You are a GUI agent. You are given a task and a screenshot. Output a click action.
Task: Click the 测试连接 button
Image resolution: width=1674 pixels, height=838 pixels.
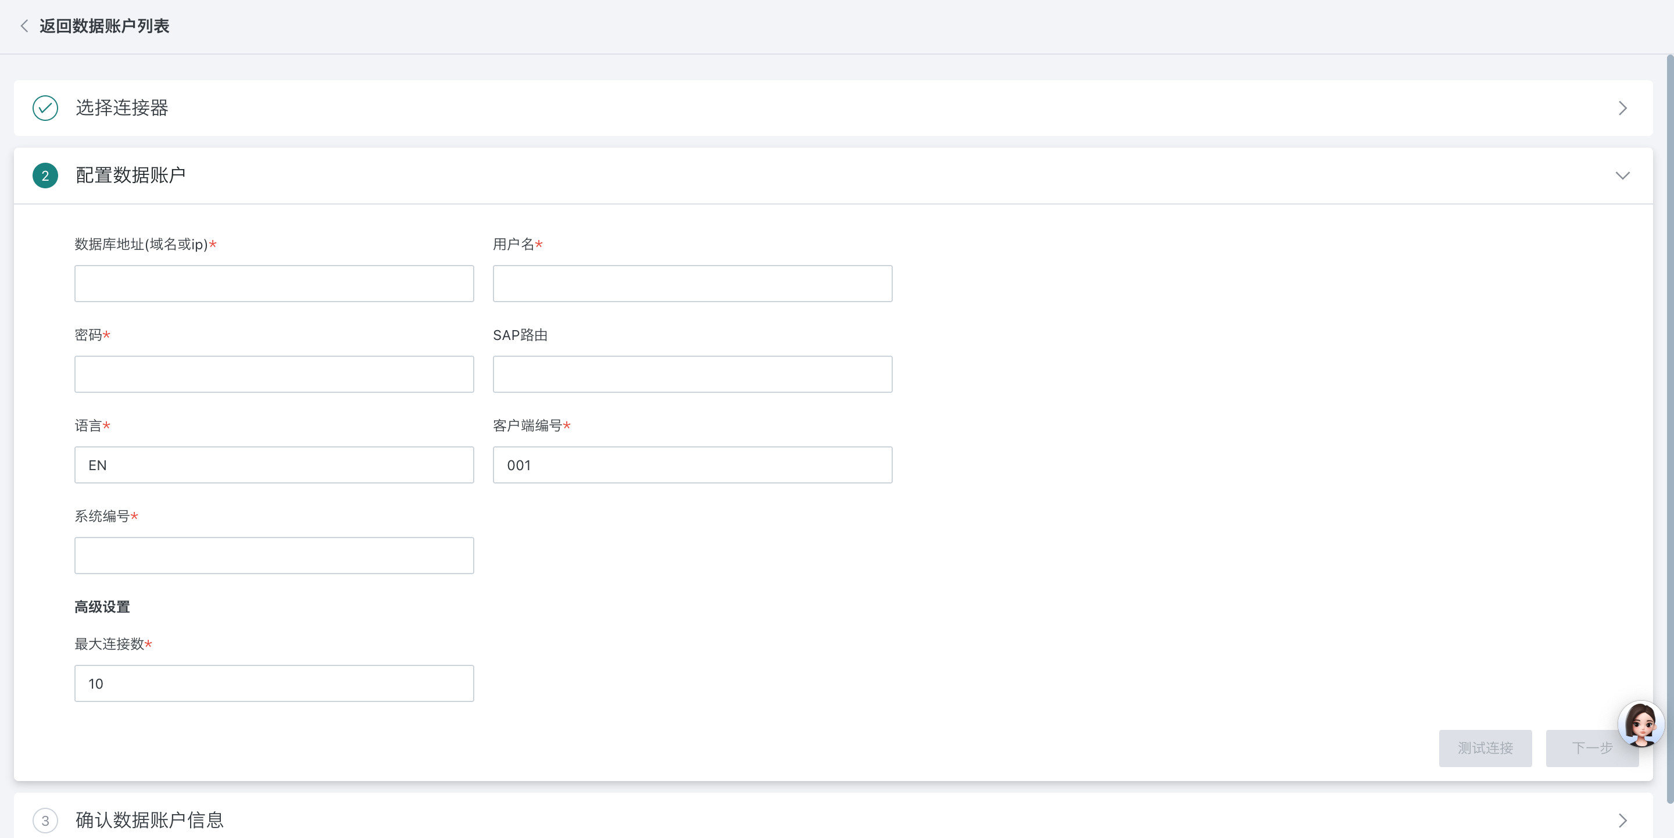click(1485, 748)
